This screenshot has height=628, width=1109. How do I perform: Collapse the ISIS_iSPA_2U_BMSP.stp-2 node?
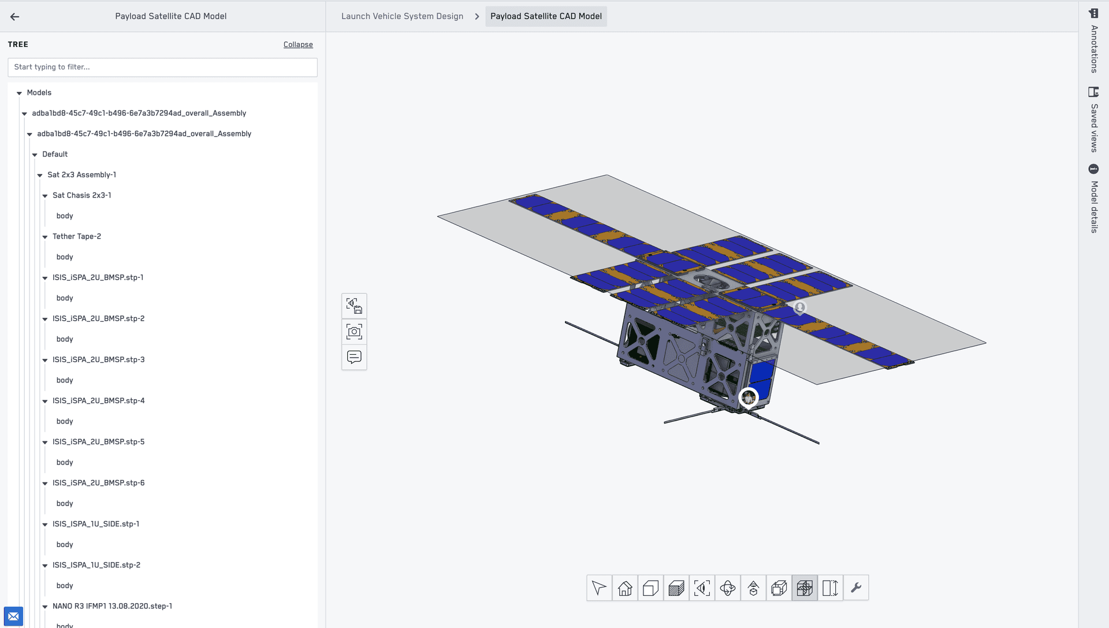[45, 319]
